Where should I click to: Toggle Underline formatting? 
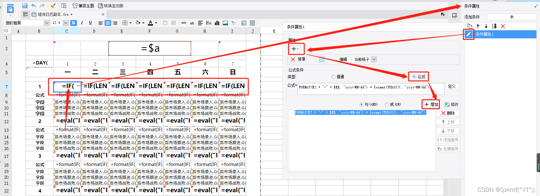tap(90, 23)
